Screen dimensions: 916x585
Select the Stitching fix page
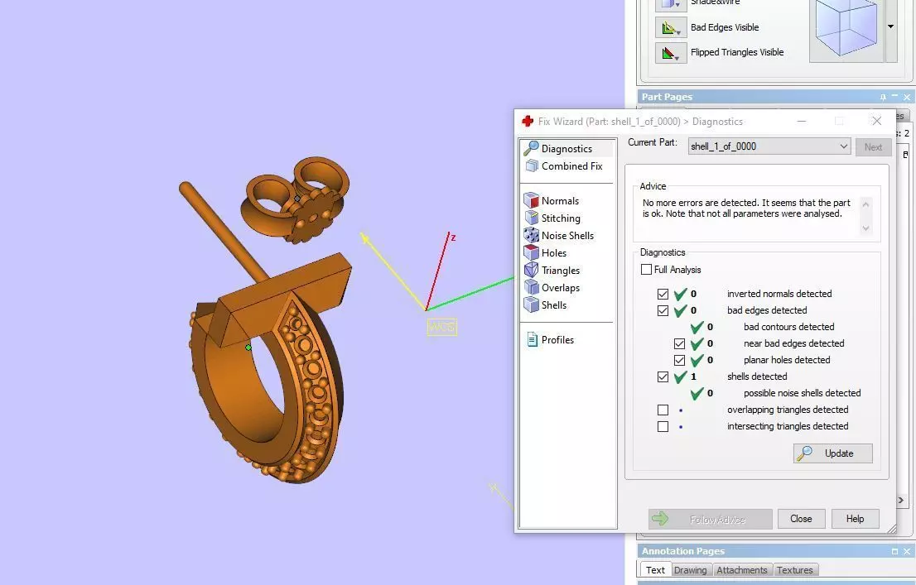click(x=552, y=218)
